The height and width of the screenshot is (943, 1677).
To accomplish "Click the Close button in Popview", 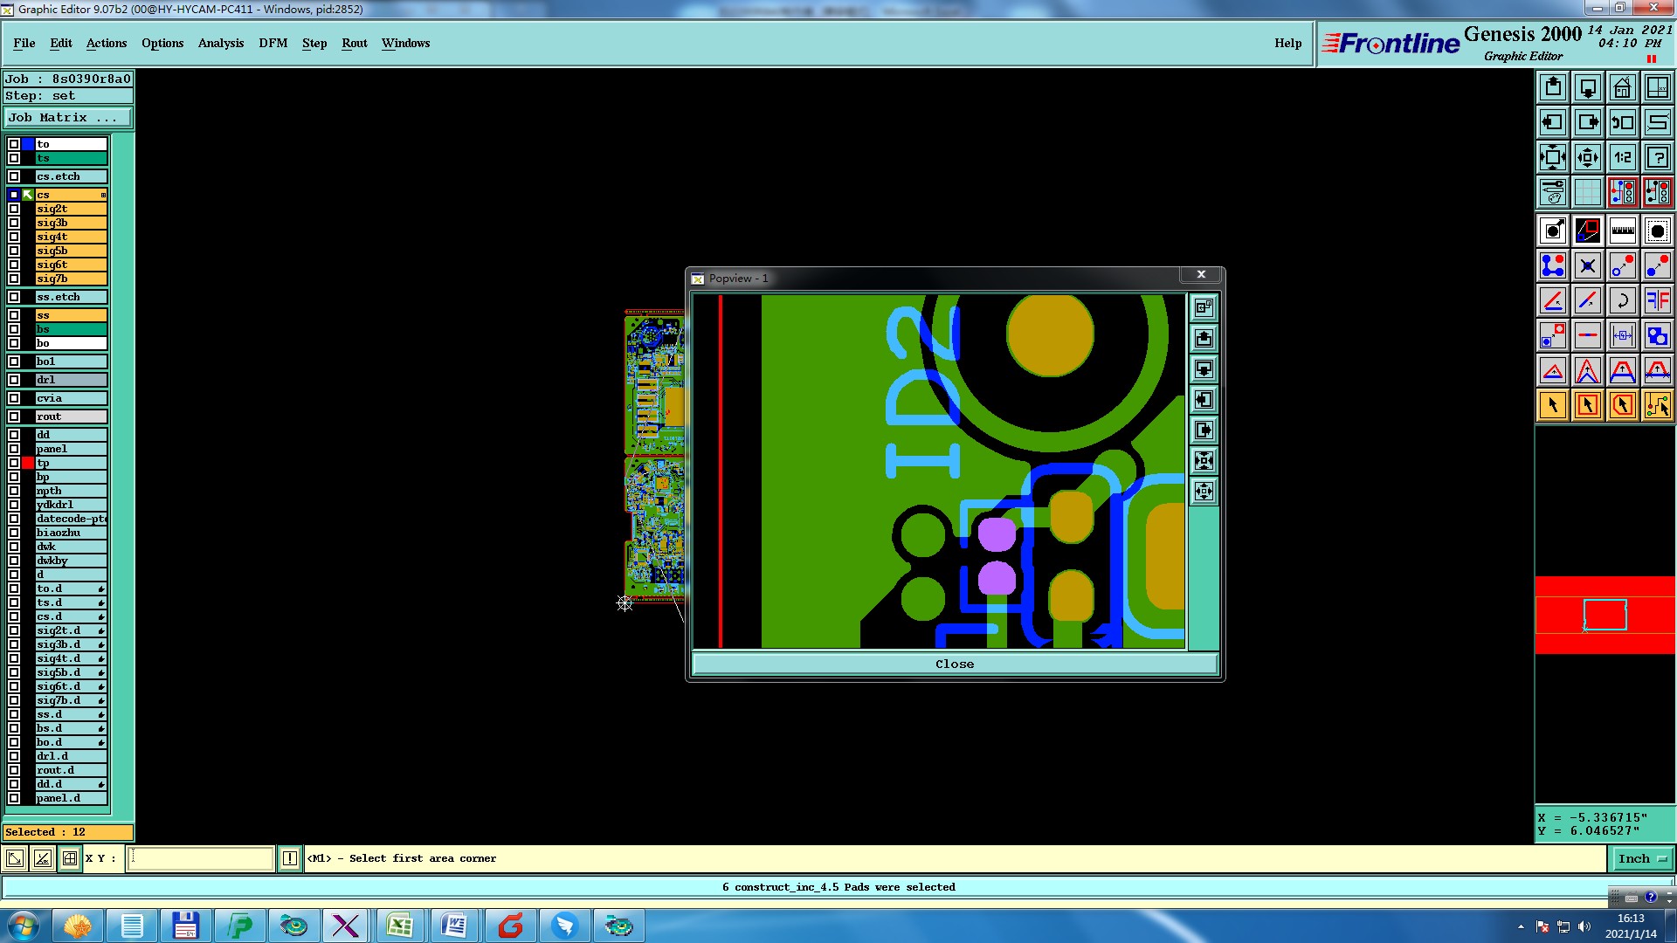I will (954, 664).
